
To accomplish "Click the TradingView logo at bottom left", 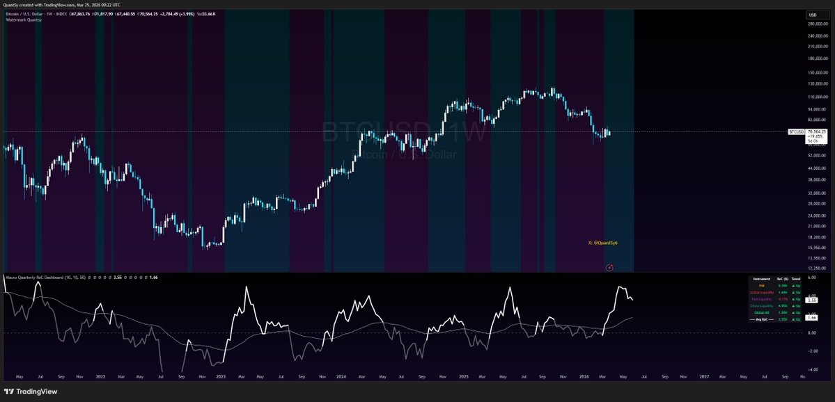I will pyautogui.click(x=31, y=392).
